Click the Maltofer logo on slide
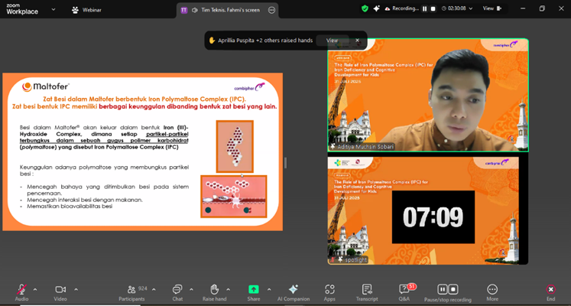This screenshot has height=306, width=571. (x=46, y=86)
